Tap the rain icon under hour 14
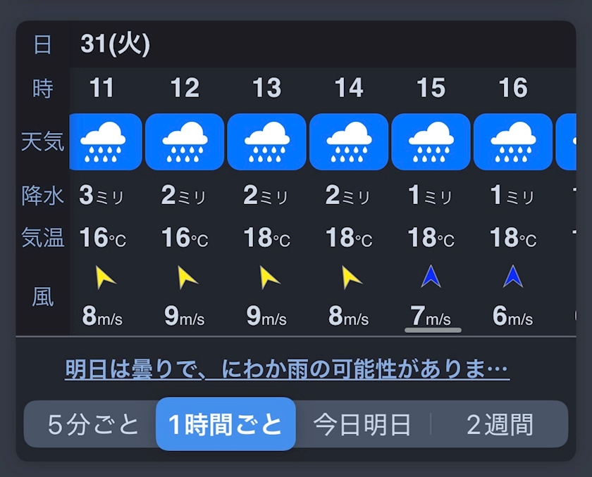 coord(349,141)
